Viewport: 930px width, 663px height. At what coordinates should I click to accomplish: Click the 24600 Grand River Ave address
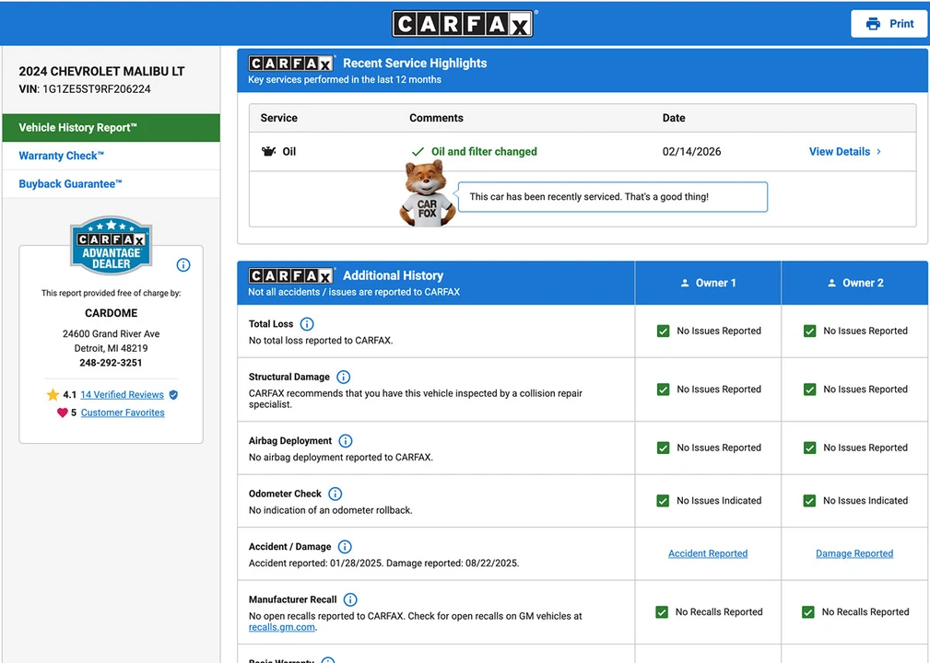click(111, 333)
